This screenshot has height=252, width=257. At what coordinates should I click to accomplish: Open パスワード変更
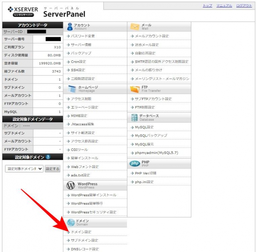click(83, 36)
